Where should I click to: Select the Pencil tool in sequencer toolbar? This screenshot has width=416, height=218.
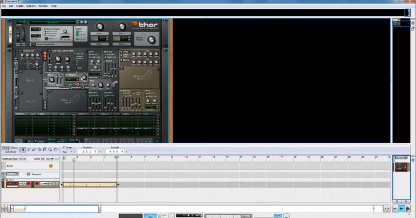tap(28, 150)
